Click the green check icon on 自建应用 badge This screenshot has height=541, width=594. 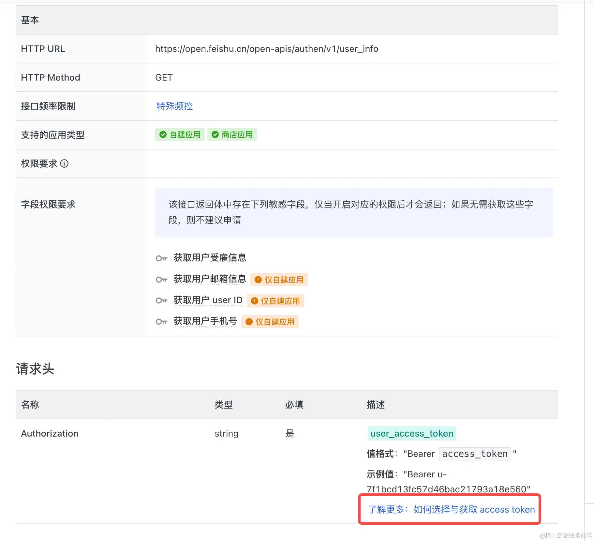(x=163, y=134)
